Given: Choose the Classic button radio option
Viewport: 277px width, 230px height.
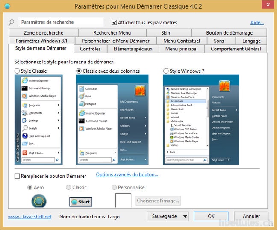Looking at the screenshot, I should [x=68, y=187].
